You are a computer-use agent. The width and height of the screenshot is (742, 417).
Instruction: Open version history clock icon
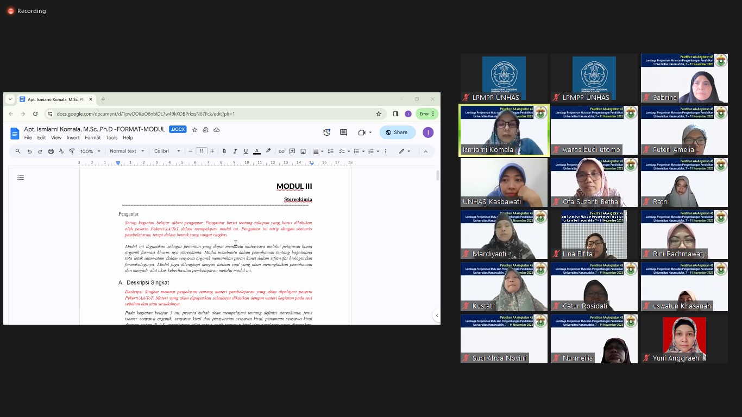(x=326, y=132)
